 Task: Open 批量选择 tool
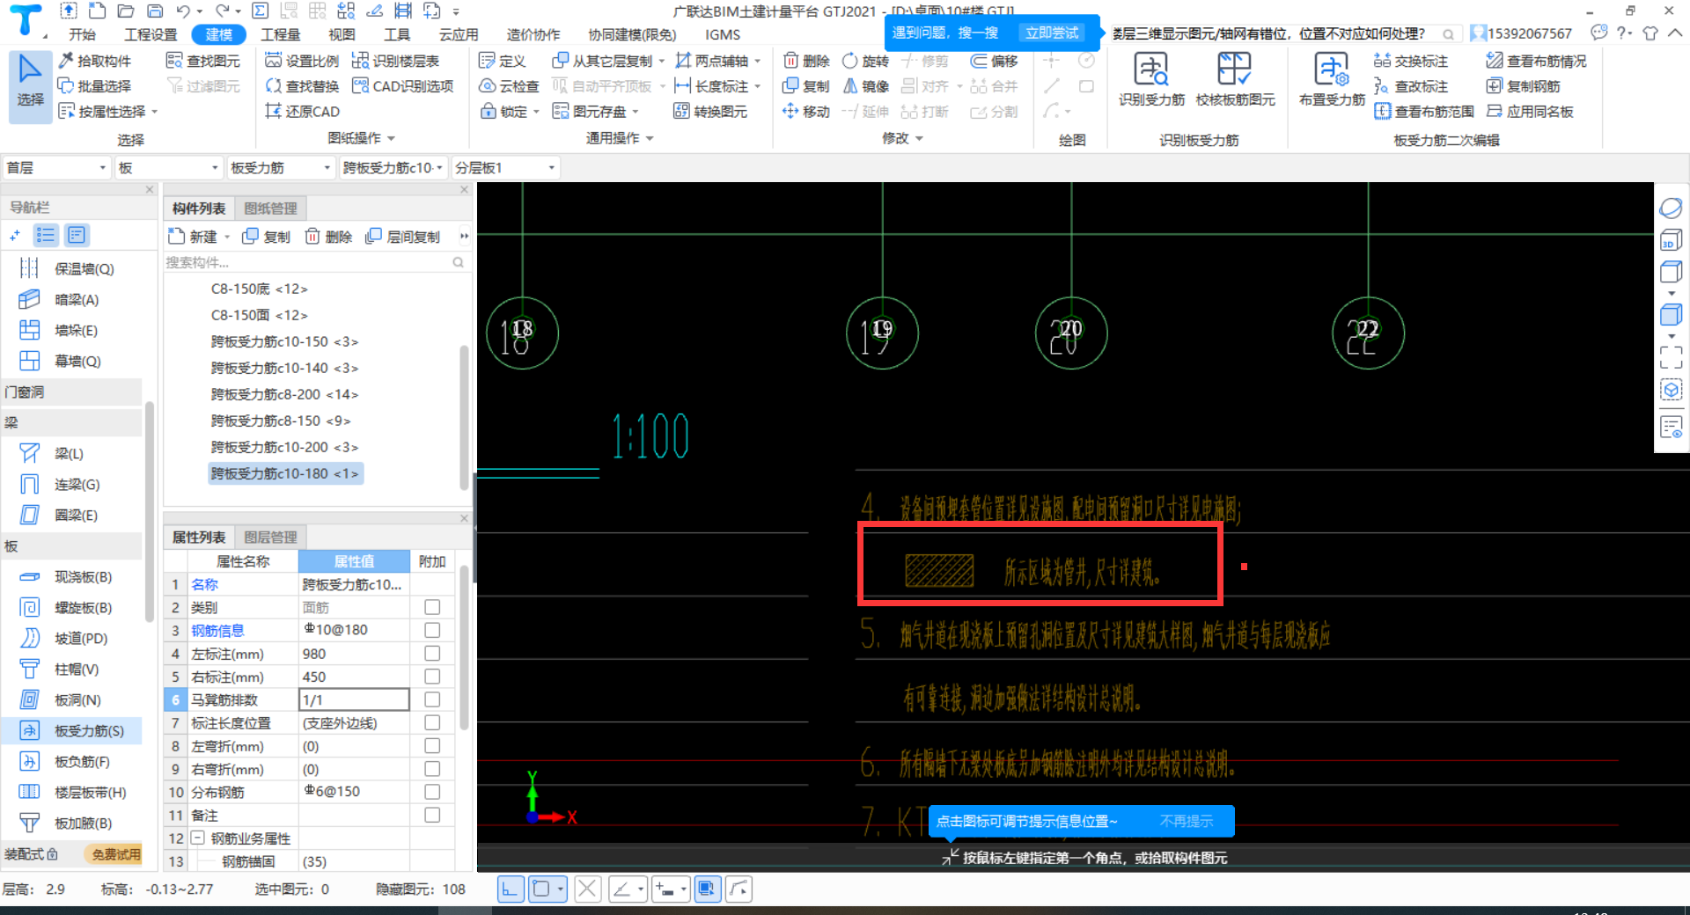[95, 86]
